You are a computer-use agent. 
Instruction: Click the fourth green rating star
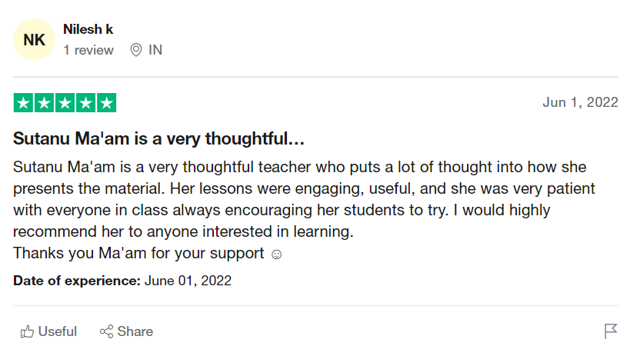point(85,103)
